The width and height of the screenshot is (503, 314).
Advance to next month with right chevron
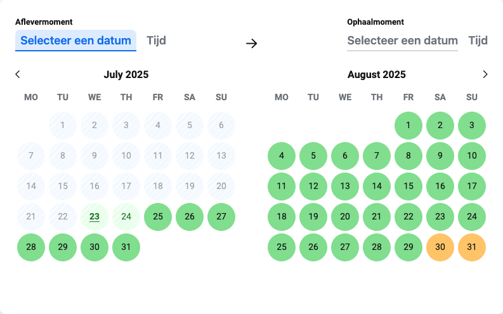point(485,74)
